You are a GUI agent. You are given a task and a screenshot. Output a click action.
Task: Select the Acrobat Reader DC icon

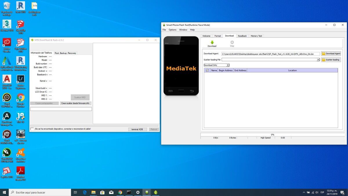(21, 173)
